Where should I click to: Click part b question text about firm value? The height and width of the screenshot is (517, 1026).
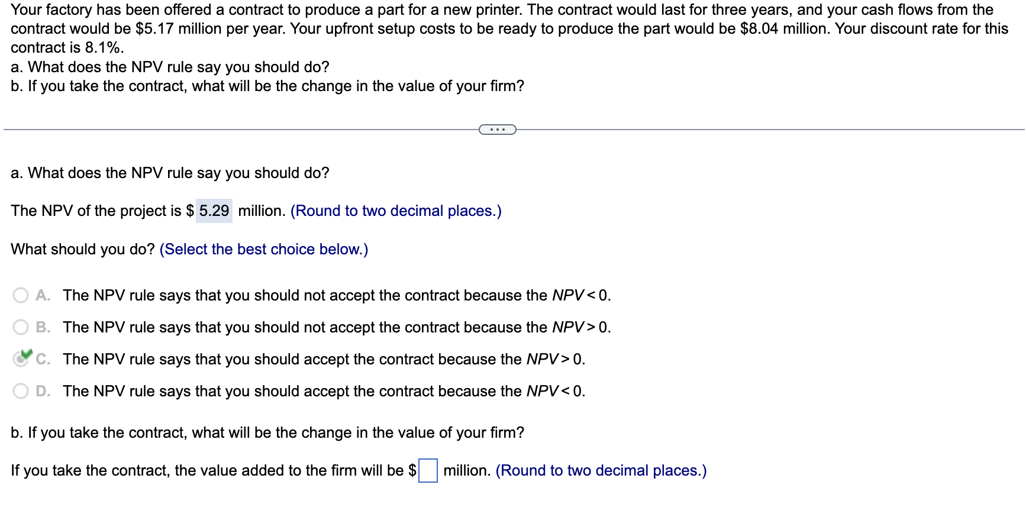266,432
